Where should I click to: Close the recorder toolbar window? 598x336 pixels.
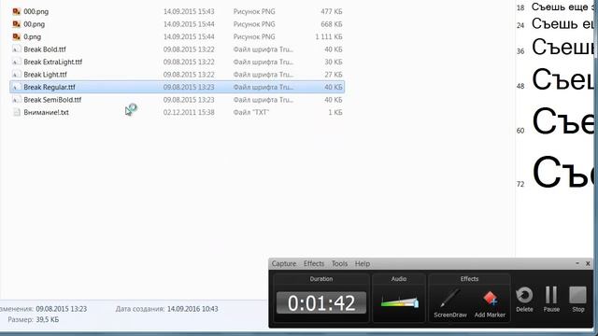pyautogui.click(x=588, y=263)
